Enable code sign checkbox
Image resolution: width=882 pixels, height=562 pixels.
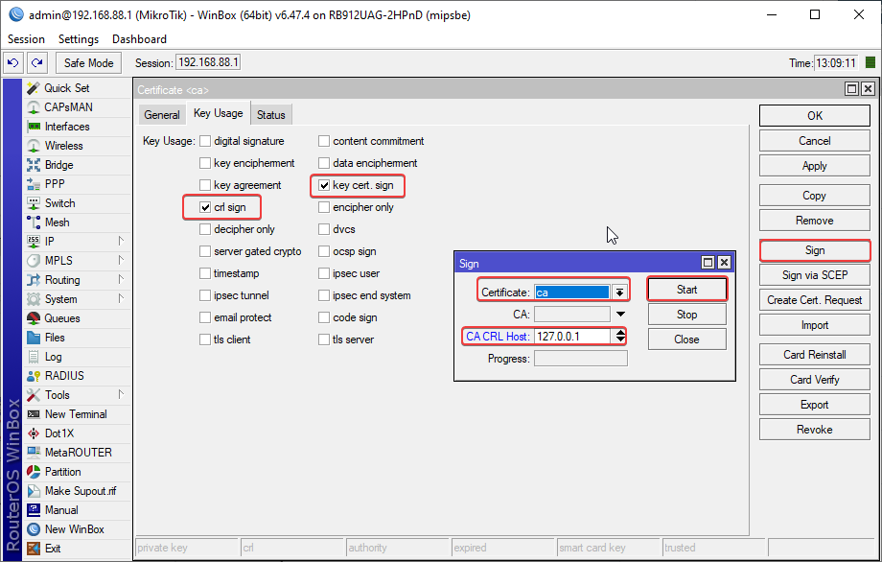point(324,317)
